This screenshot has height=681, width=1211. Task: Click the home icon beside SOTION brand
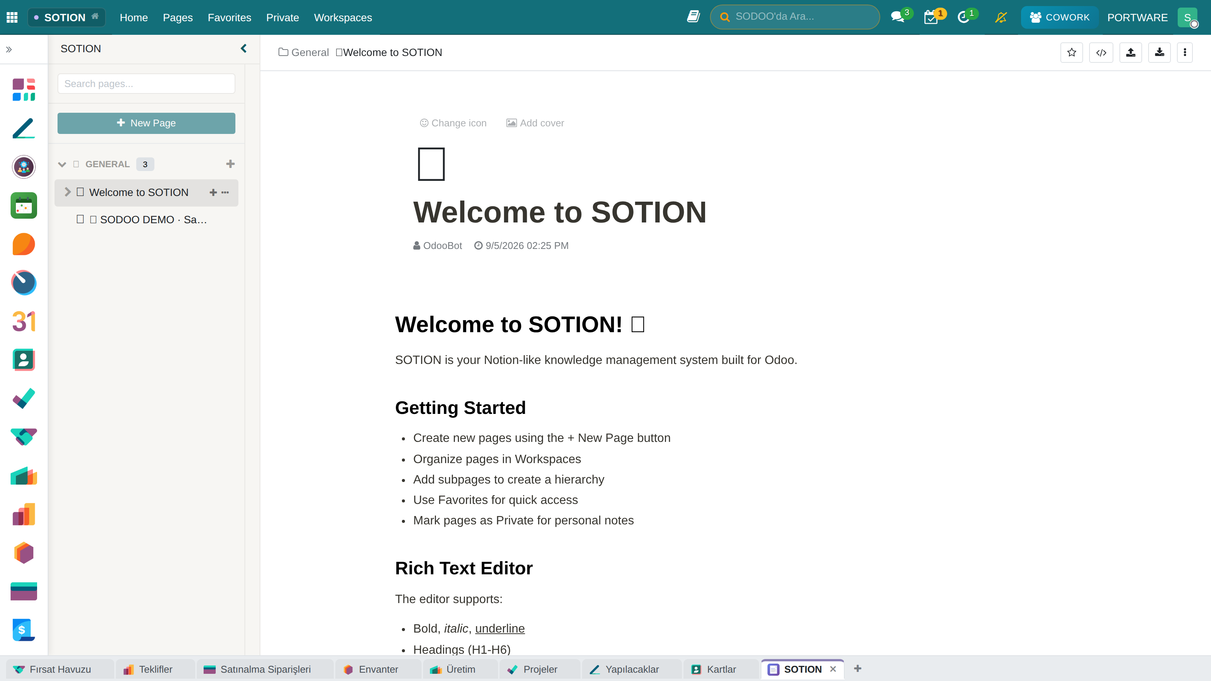[95, 16]
